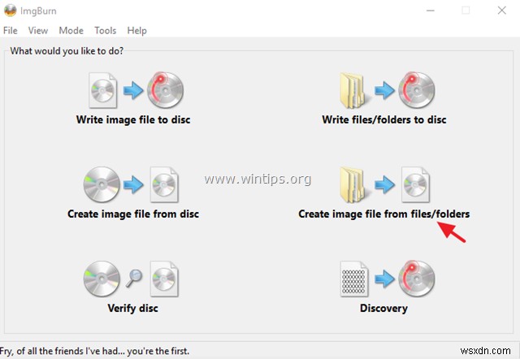Click the Discovery mode icon
The image size is (520, 359).
pyautogui.click(x=388, y=279)
